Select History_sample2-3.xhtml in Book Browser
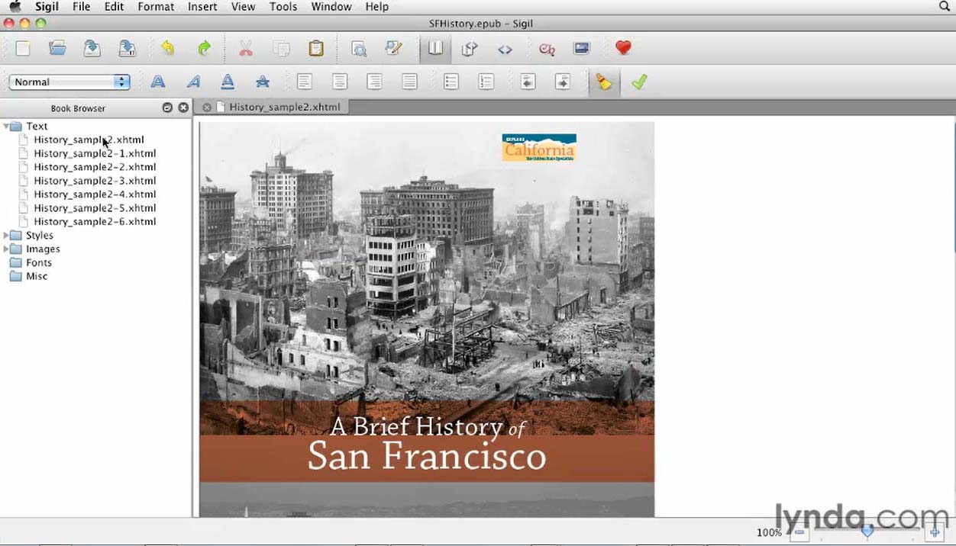The width and height of the screenshot is (956, 546). tap(95, 181)
